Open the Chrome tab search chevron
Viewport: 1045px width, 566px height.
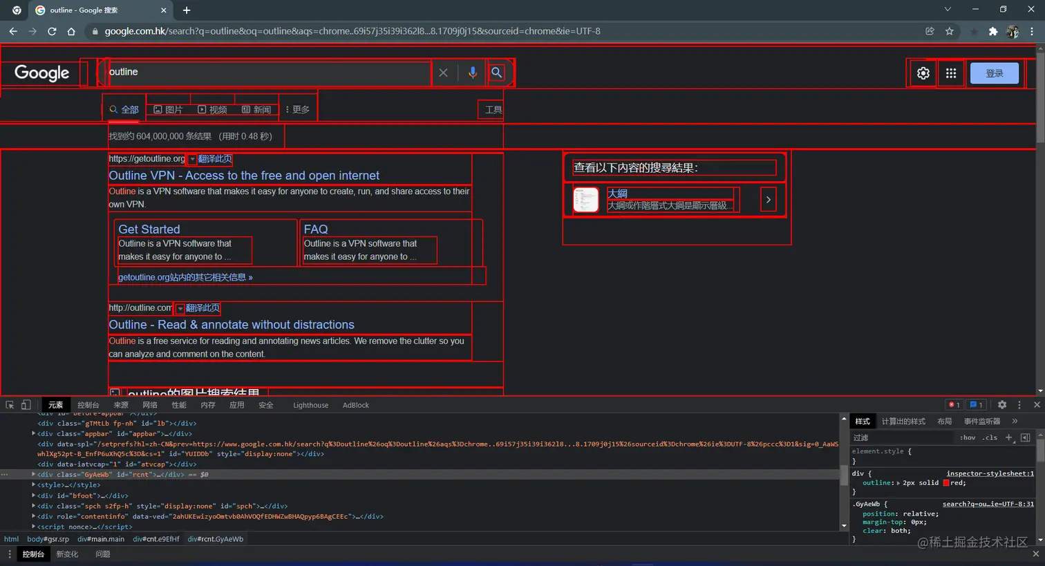click(x=948, y=10)
